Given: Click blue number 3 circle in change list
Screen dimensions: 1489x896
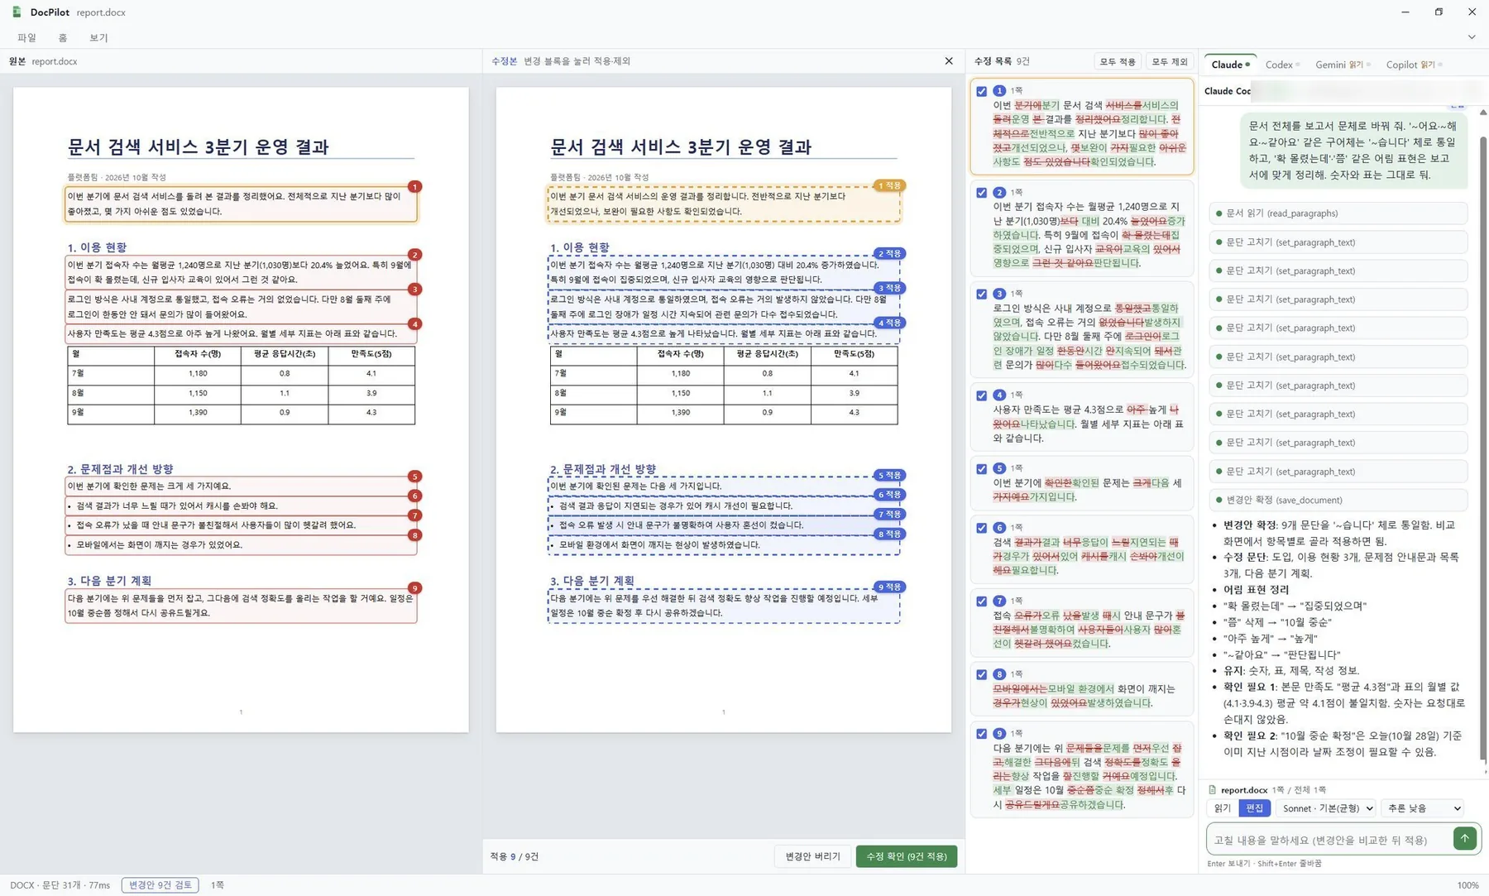Looking at the screenshot, I should click(x=999, y=294).
